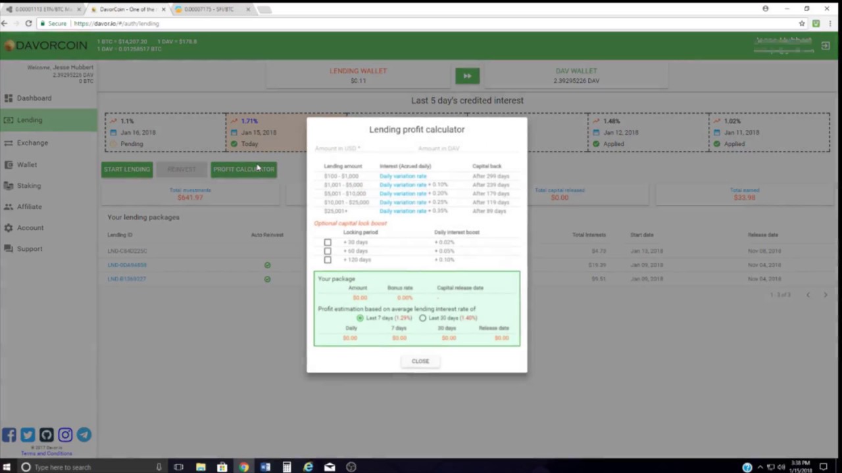842x473 pixels.
Task: Click the browser address bar URL
Action: coord(116,24)
